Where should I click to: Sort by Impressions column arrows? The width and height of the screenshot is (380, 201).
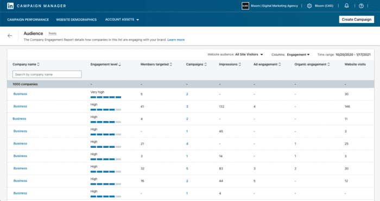pos(240,64)
